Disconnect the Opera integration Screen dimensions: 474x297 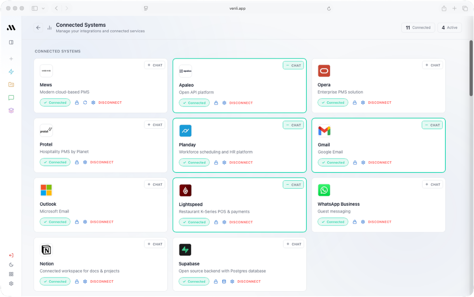(380, 103)
